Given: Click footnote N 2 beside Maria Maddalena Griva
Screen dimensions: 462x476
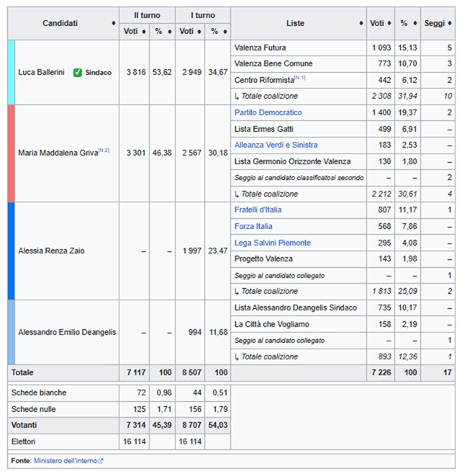Looking at the screenshot, I should pyautogui.click(x=104, y=151).
